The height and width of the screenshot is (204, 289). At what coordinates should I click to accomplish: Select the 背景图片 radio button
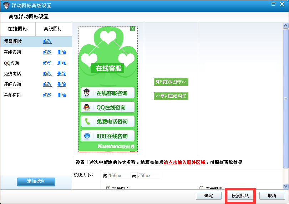(108, 188)
